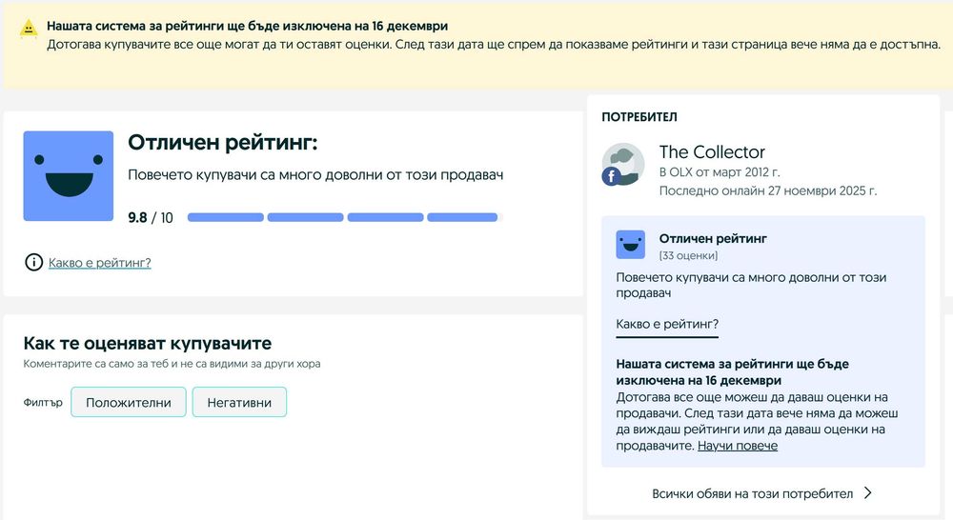953x520 pixels.
Task: Click the 9.8 / 10 score text
Action: [151, 218]
